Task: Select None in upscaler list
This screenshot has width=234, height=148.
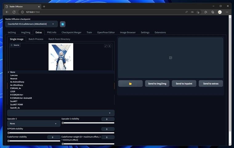Action: click(x=61, y=72)
